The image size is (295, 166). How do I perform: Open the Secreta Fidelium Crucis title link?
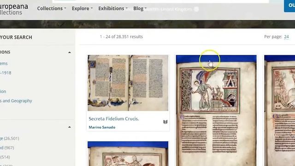click(x=114, y=119)
